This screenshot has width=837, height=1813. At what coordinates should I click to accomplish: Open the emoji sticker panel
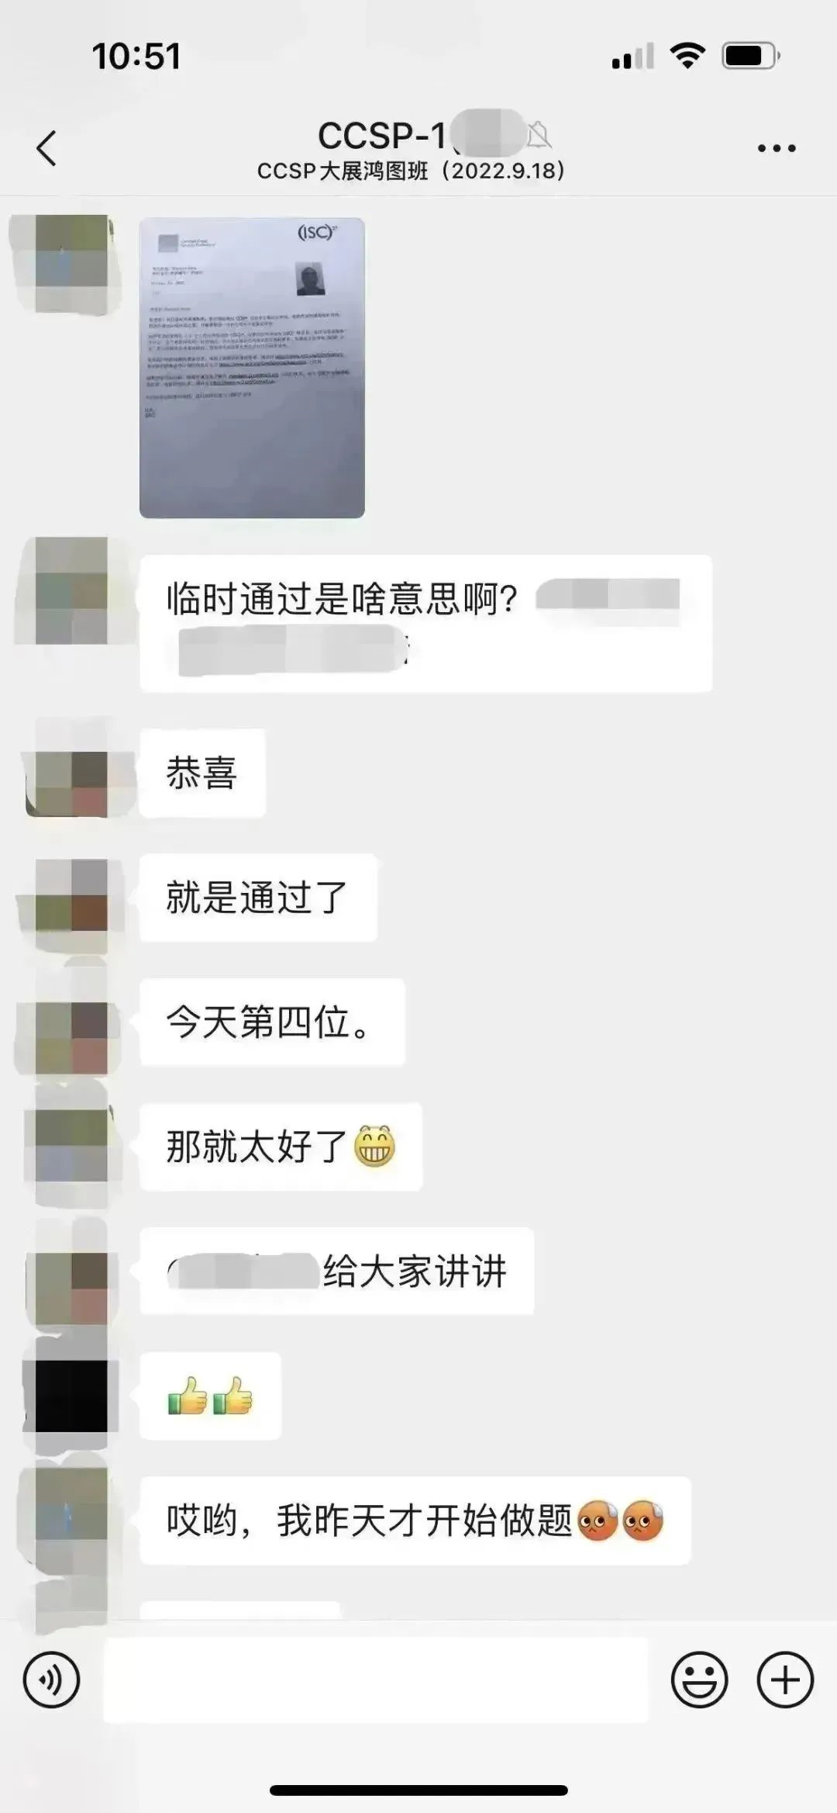tap(699, 1680)
